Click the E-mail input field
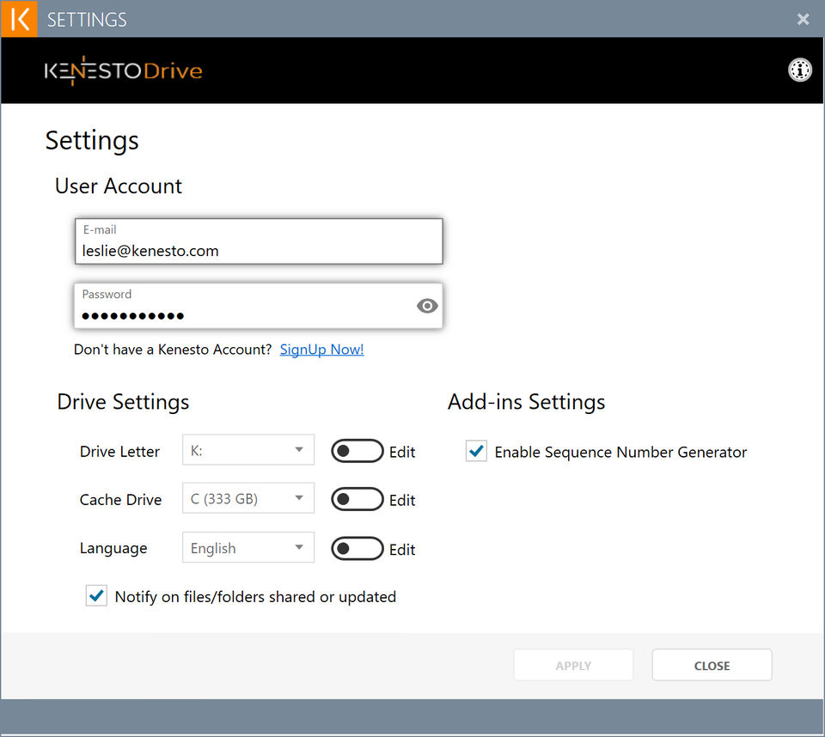The width and height of the screenshot is (825, 737). click(x=259, y=241)
